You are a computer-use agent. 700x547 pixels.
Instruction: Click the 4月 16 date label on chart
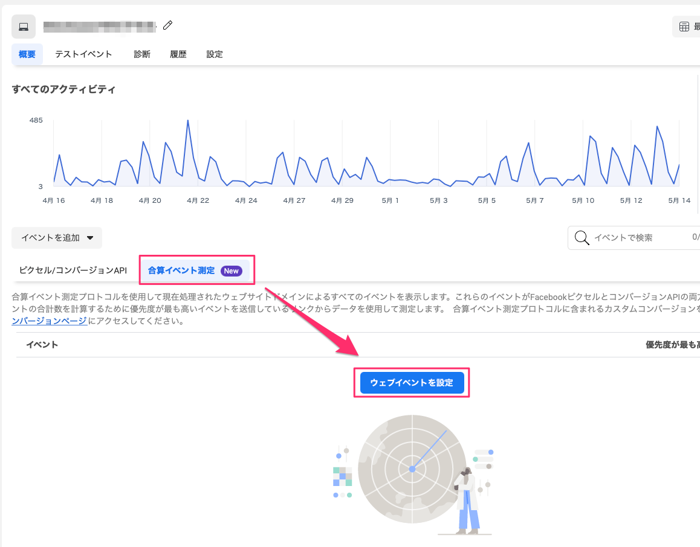pyautogui.click(x=54, y=200)
